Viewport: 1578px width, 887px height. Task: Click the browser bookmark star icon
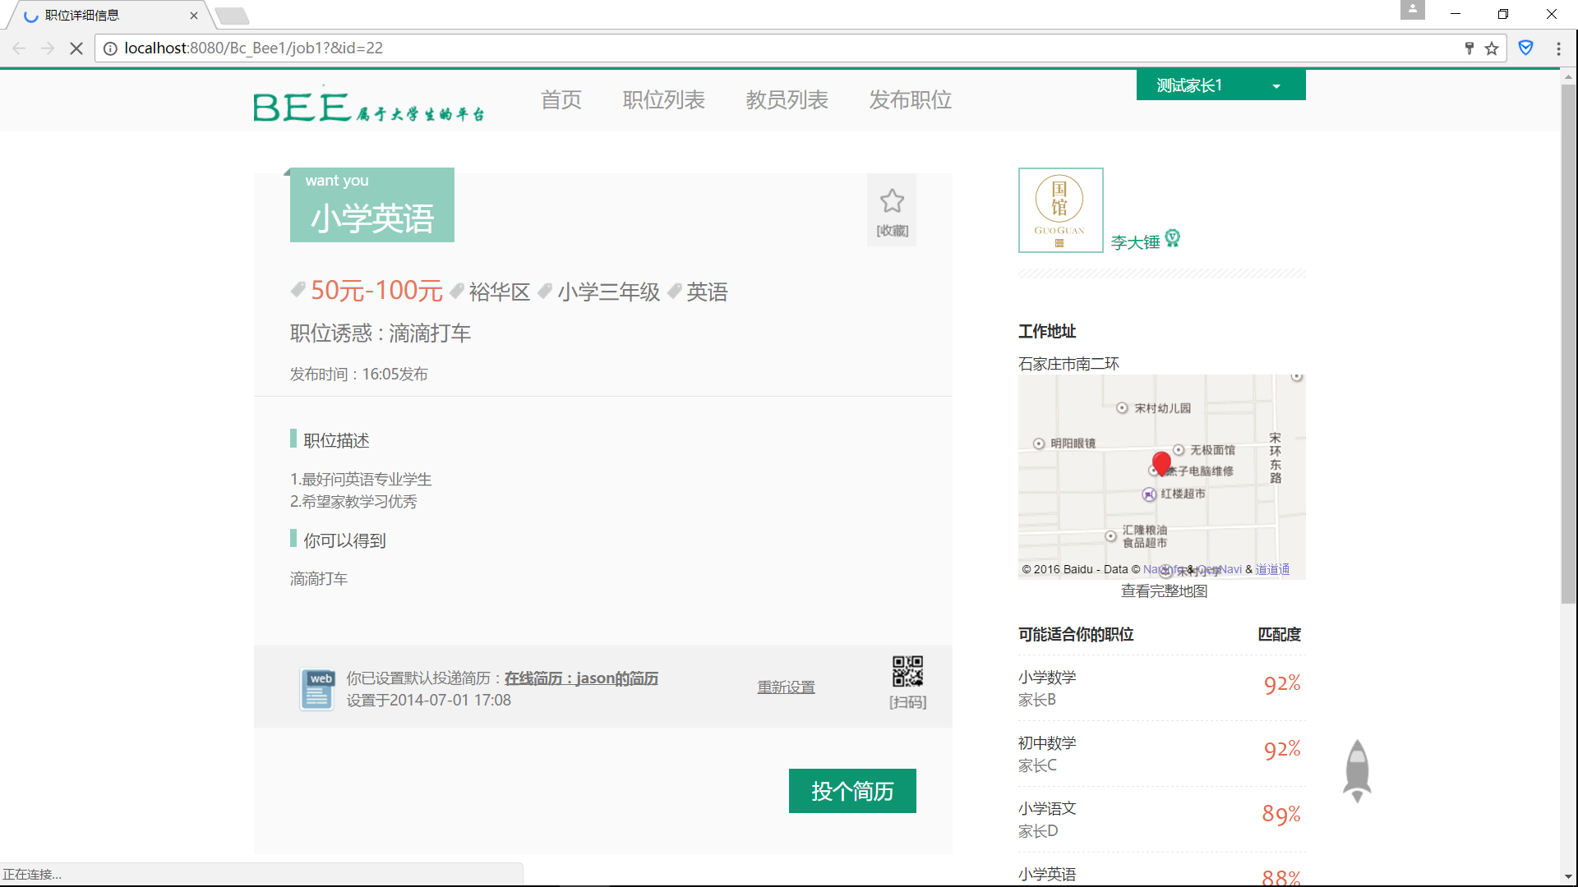coord(1492,48)
